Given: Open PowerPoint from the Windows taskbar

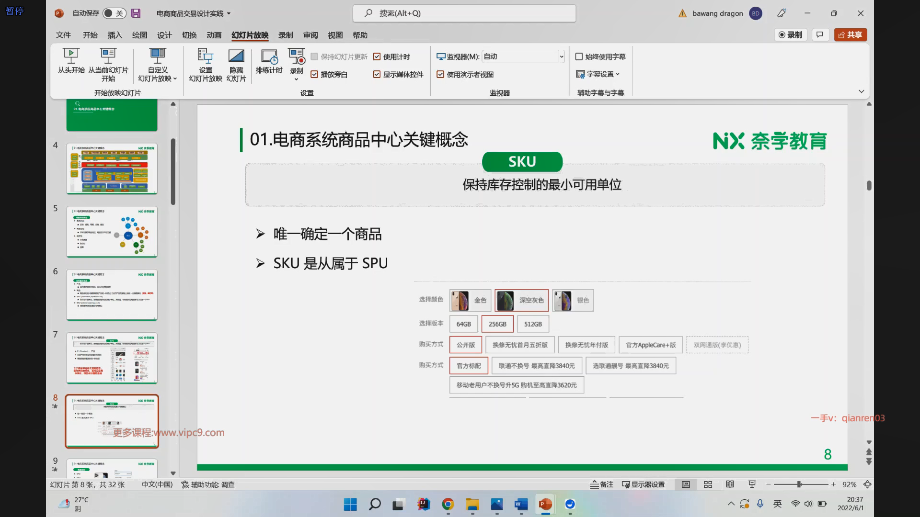Looking at the screenshot, I should tap(545, 504).
